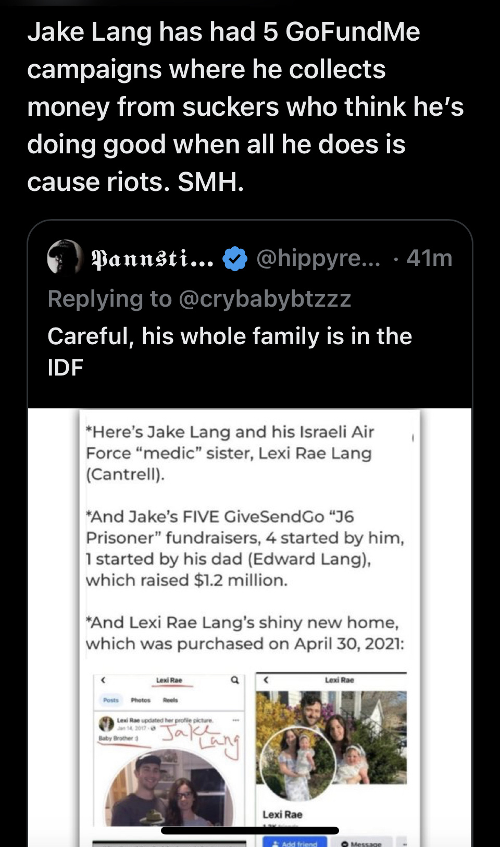Screen dimensions: 500x847
Task: Switch to the Reels tab
Action: pyautogui.click(x=170, y=700)
